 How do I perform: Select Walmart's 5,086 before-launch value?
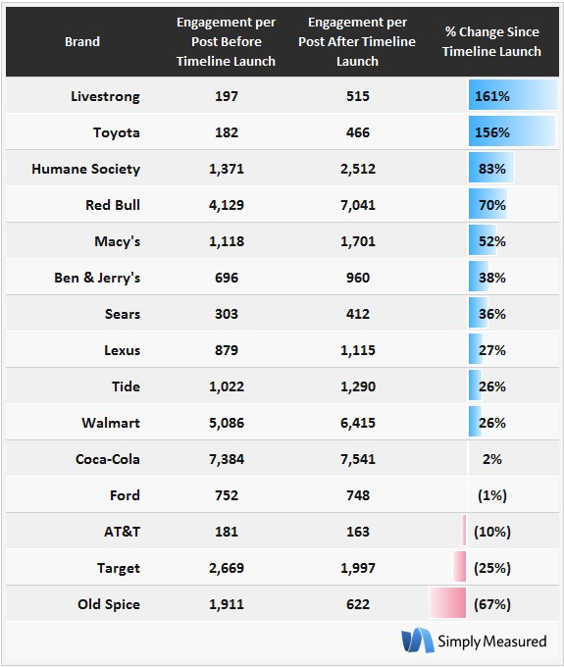(x=227, y=423)
